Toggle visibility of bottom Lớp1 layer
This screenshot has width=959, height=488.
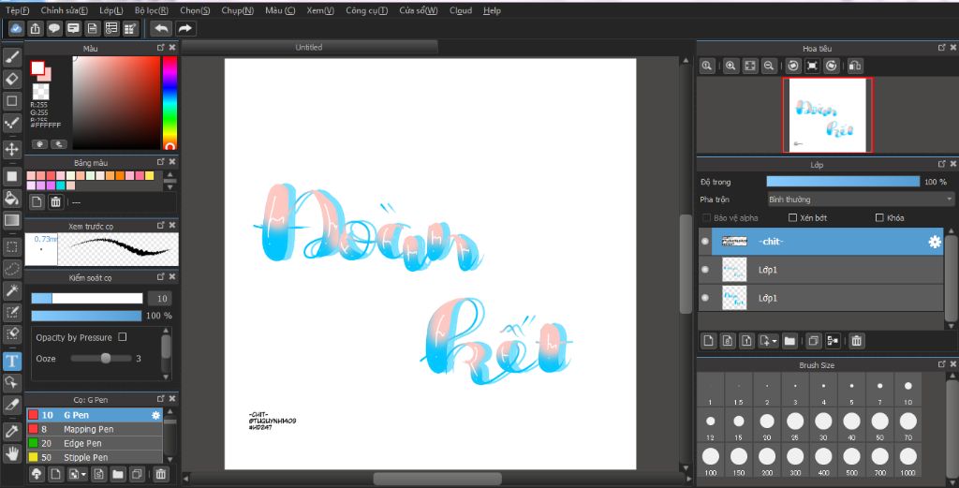705,298
